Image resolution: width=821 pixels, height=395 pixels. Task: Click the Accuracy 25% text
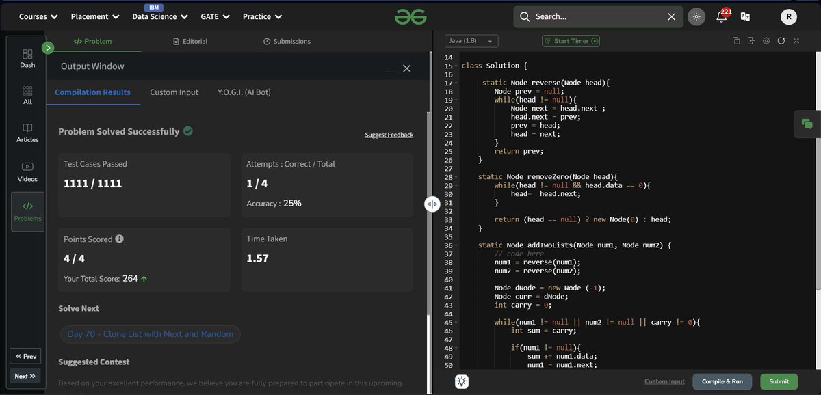[274, 203]
